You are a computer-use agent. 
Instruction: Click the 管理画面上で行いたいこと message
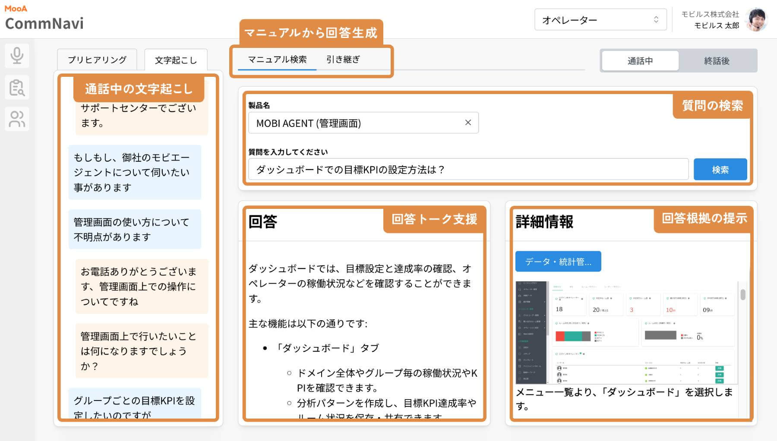coord(142,351)
